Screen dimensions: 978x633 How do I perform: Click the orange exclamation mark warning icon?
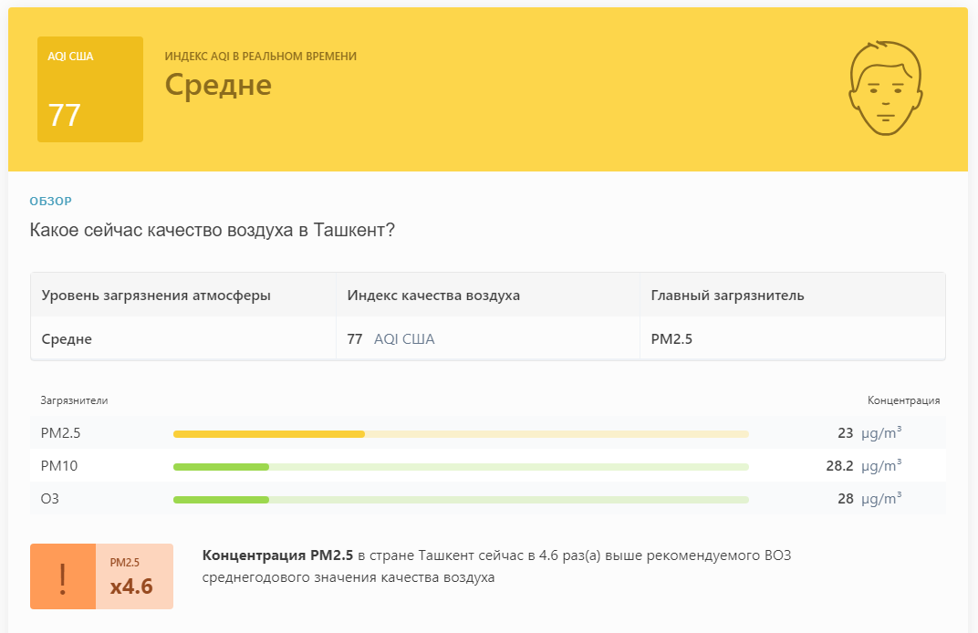click(x=63, y=576)
